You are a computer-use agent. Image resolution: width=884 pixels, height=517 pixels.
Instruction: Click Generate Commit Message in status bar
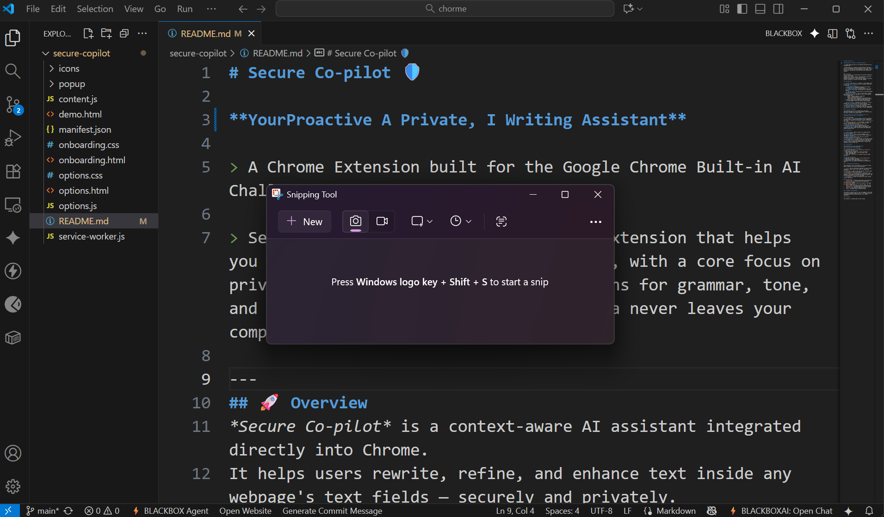(x=332, y=511)
